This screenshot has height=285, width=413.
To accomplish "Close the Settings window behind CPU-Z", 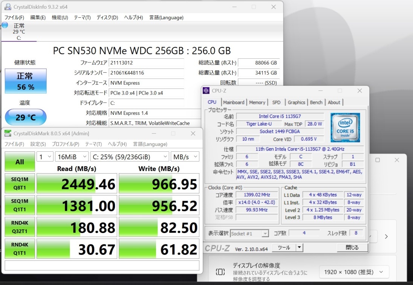I will [397, 160].
